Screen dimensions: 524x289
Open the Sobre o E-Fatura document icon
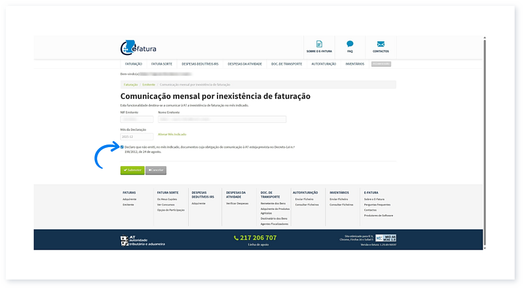click(319, 44)
